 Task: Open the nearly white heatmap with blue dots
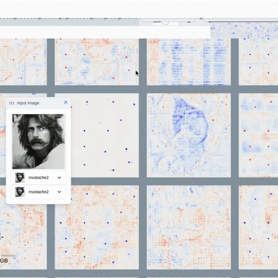pyautogui.click(x=105, y=135)
